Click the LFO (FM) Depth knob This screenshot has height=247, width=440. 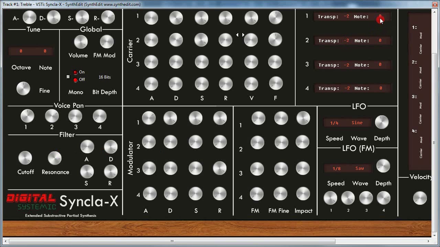(x=383, y=166)
